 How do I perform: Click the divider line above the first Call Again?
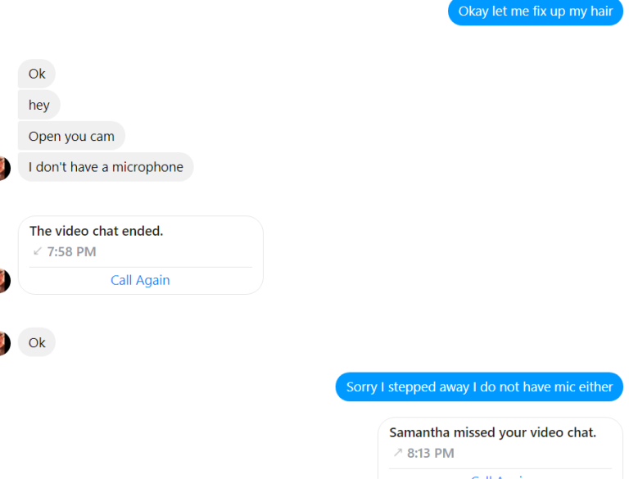(140, 267)
